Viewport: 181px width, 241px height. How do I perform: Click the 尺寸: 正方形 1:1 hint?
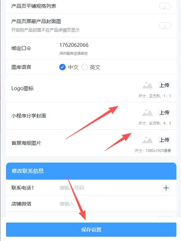(x=155, y=96)
